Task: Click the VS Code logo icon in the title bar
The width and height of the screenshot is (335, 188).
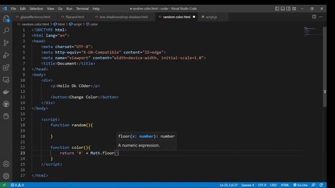Action: tap(5, 8)
